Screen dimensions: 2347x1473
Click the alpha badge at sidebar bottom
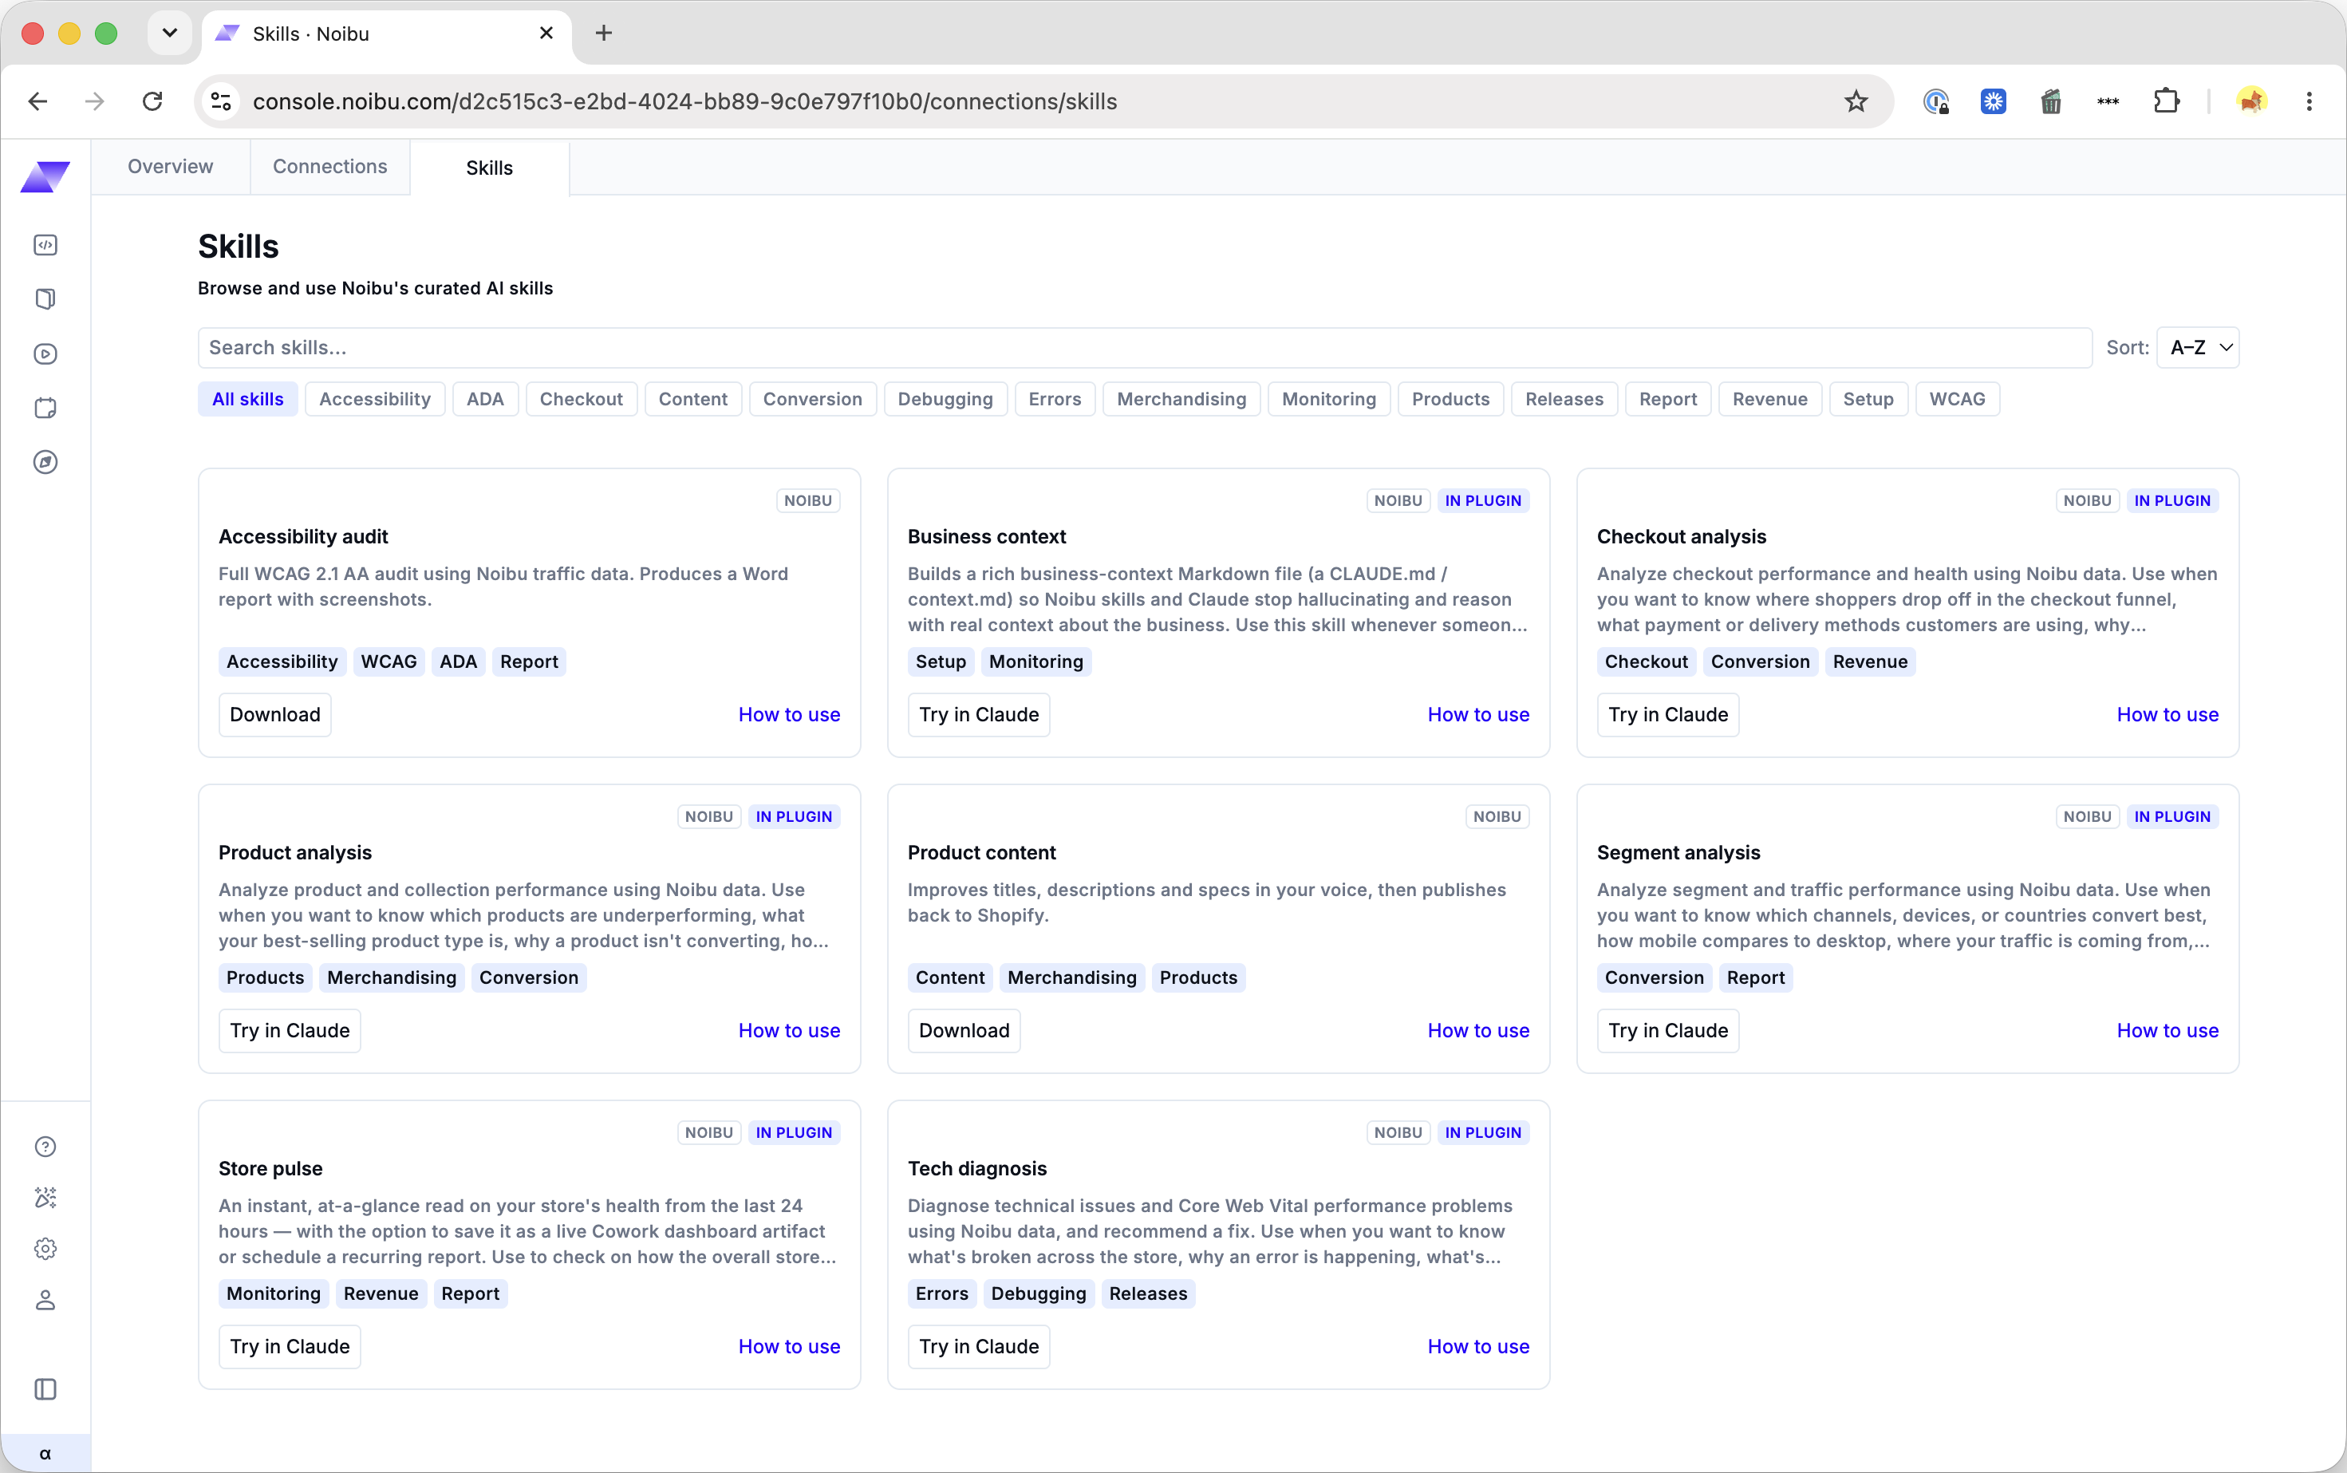tap(45, 1454)
